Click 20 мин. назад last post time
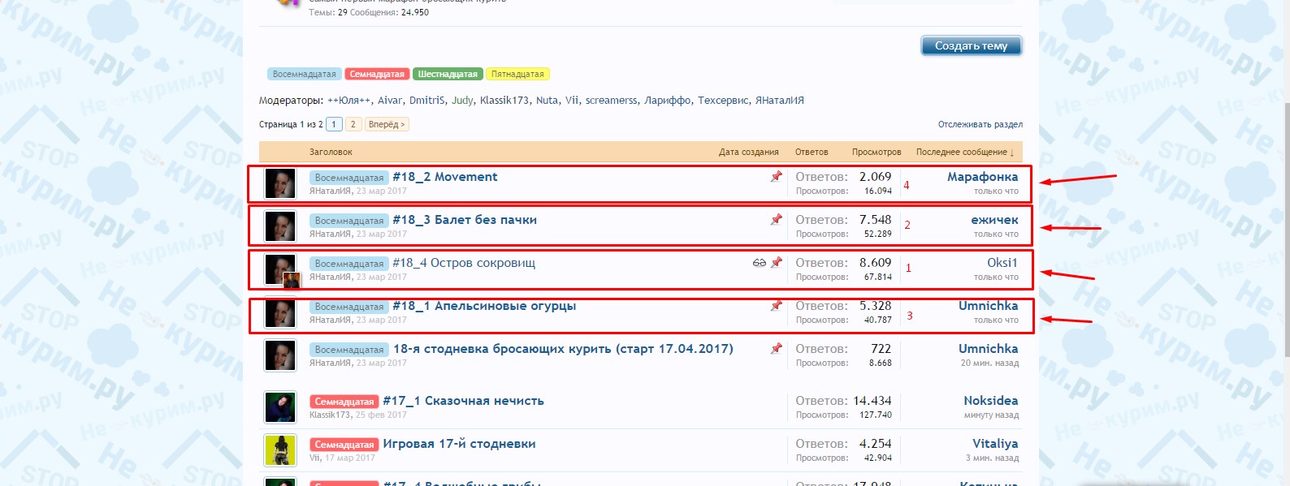The image size is (1290, 486). click(989, 363)
